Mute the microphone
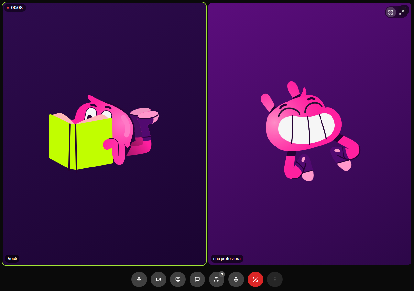 (139, 279)
